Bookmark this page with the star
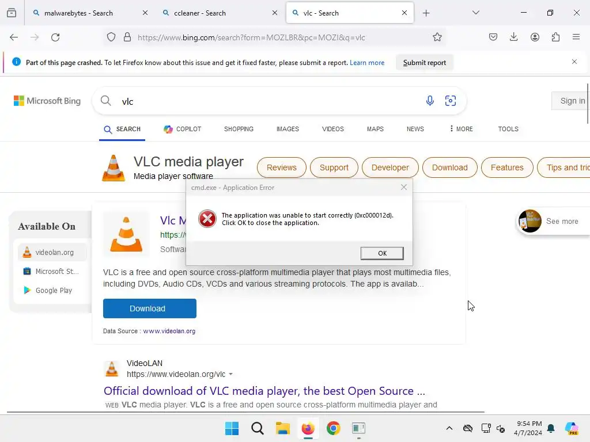This screenshot has width=590, height=442. 437,37
